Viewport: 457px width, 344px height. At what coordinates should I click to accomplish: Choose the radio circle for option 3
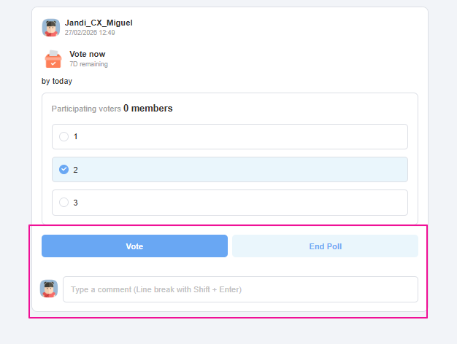[x=64, y=202]
